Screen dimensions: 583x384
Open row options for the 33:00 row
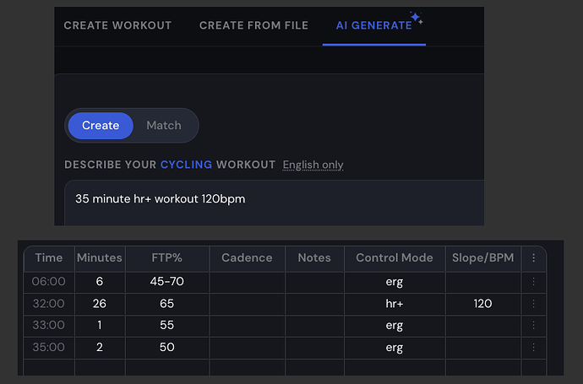[x=533, y=325]
